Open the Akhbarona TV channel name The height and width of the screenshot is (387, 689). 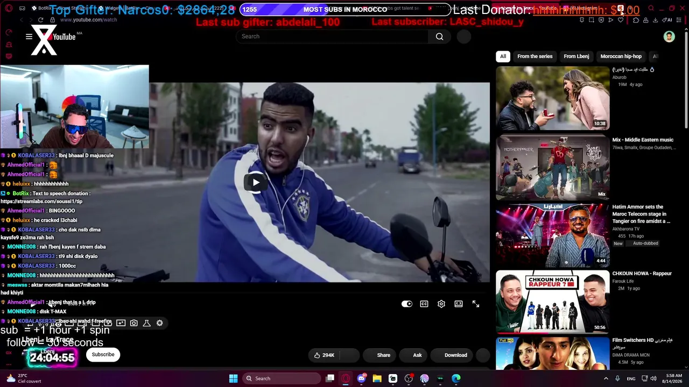[x=626, y=228]
